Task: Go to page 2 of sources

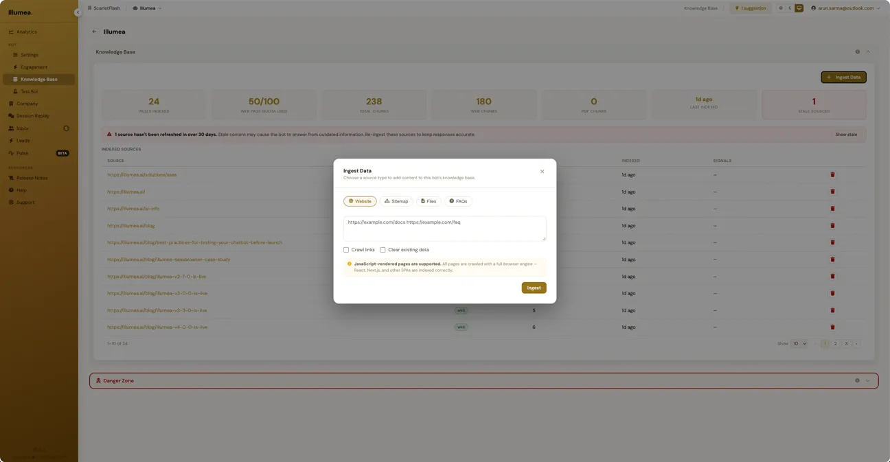Action: [x=835, y=344]
